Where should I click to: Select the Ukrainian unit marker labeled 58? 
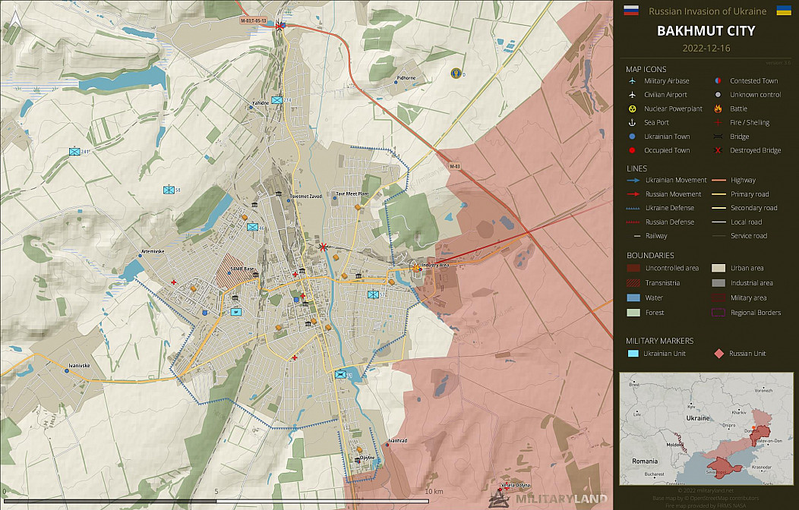[168, 190]
